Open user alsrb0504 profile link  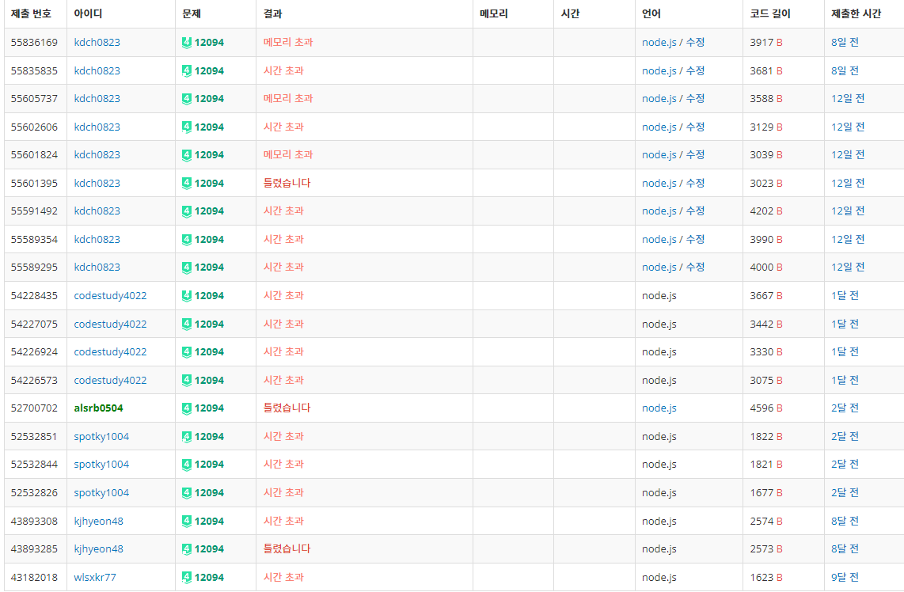pos(99,408)
